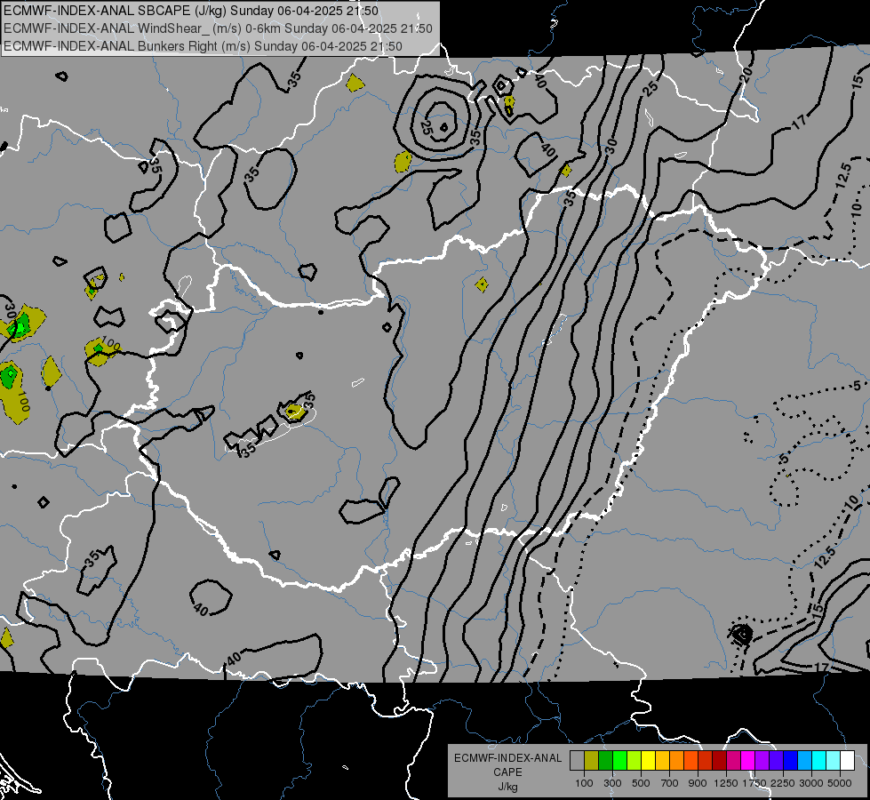
Task: Click the CAPE label in legend
Action: pos(507,772)
